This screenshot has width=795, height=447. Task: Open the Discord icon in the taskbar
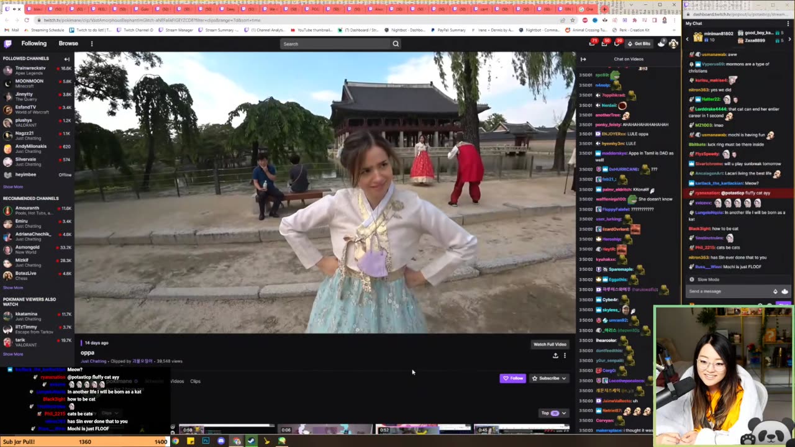tap(221, 441)
